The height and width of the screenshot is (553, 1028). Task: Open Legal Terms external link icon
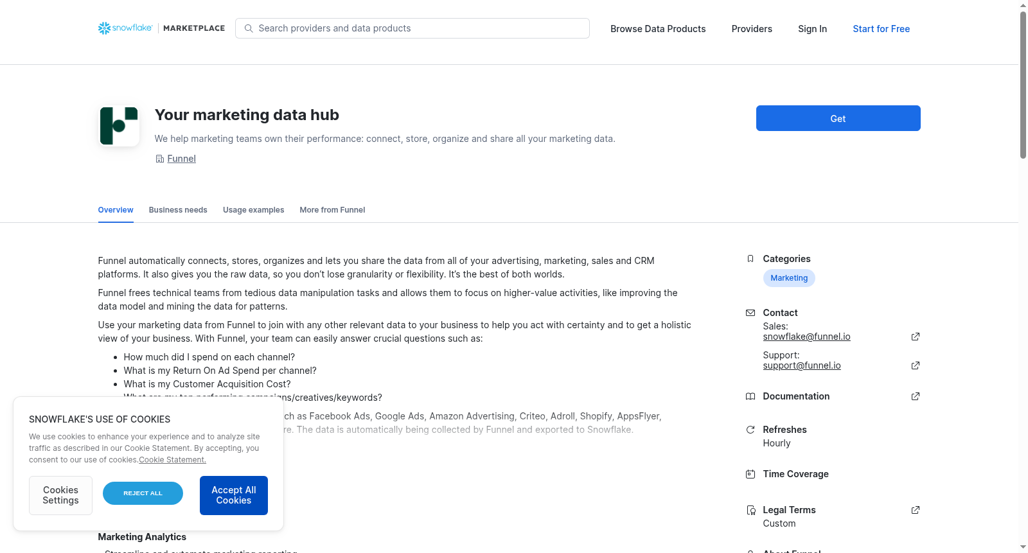coord(916,510)
